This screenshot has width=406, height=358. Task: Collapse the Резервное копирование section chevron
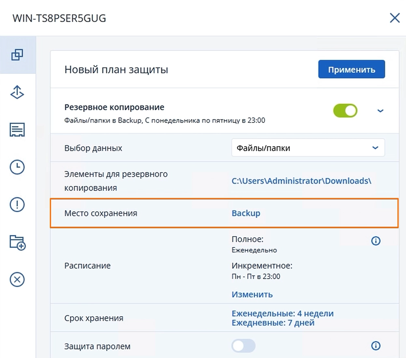tap(380, 111)
